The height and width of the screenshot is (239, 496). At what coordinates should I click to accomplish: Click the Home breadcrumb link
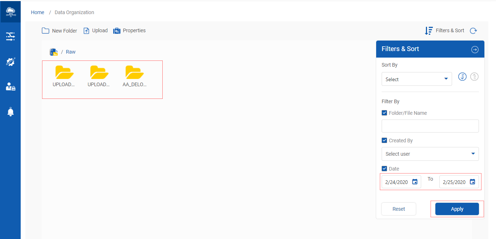(37, 12)
